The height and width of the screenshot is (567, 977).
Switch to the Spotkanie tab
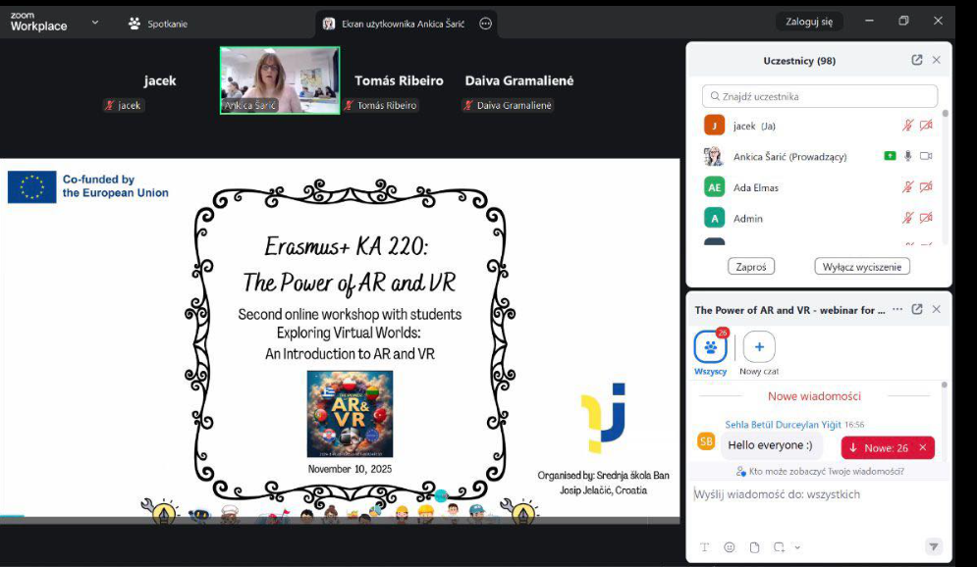point(157,24)
